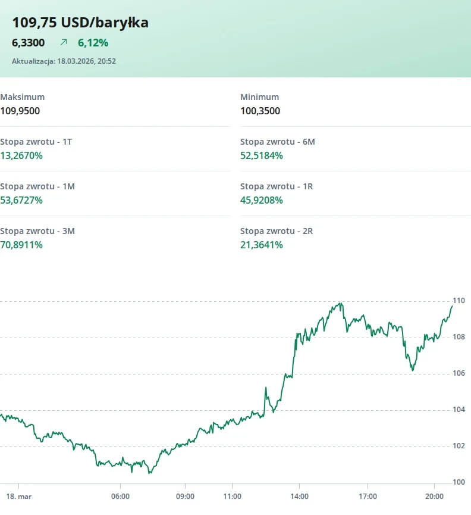Click the 14:00 time axis label

click(299, 496)
